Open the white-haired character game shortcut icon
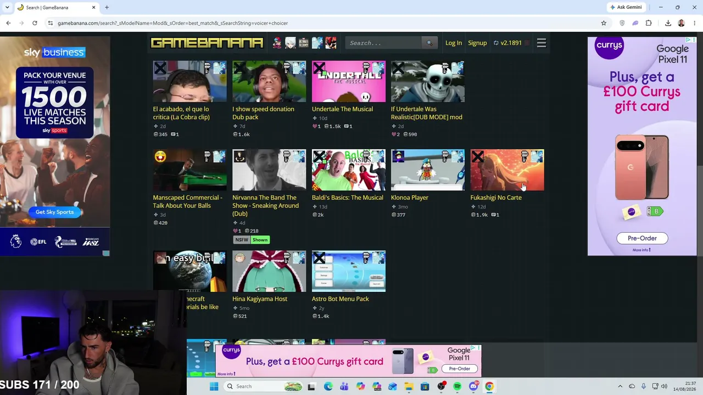 point(290,43)
